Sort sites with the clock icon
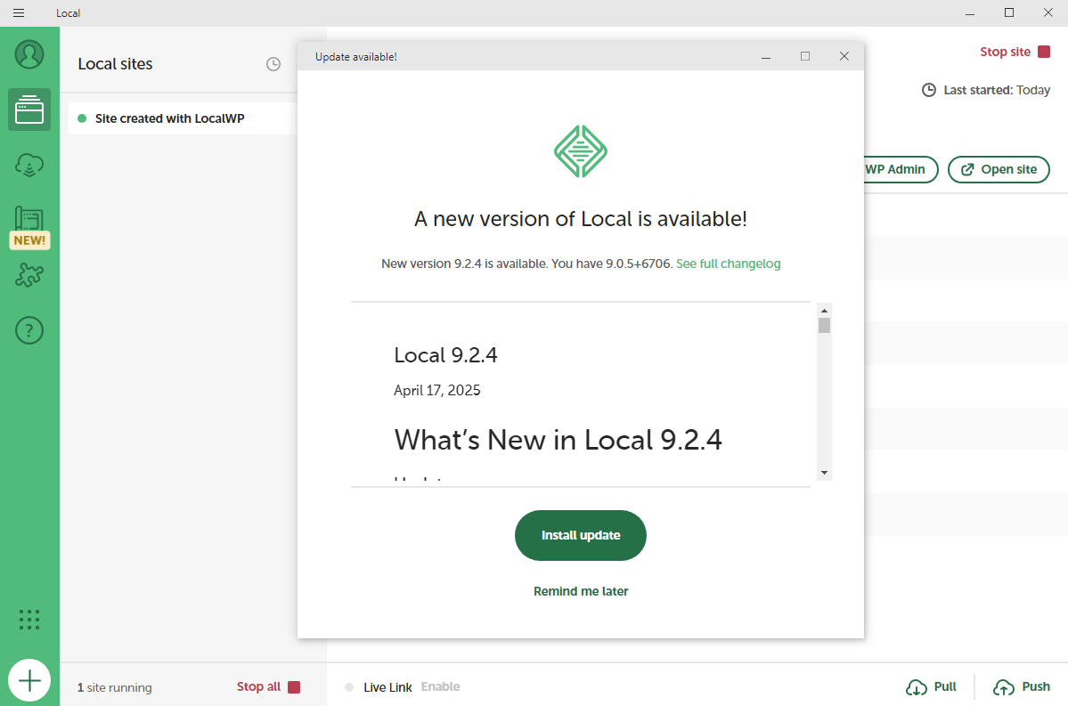 pyautogui.click(x=273, y=64)
